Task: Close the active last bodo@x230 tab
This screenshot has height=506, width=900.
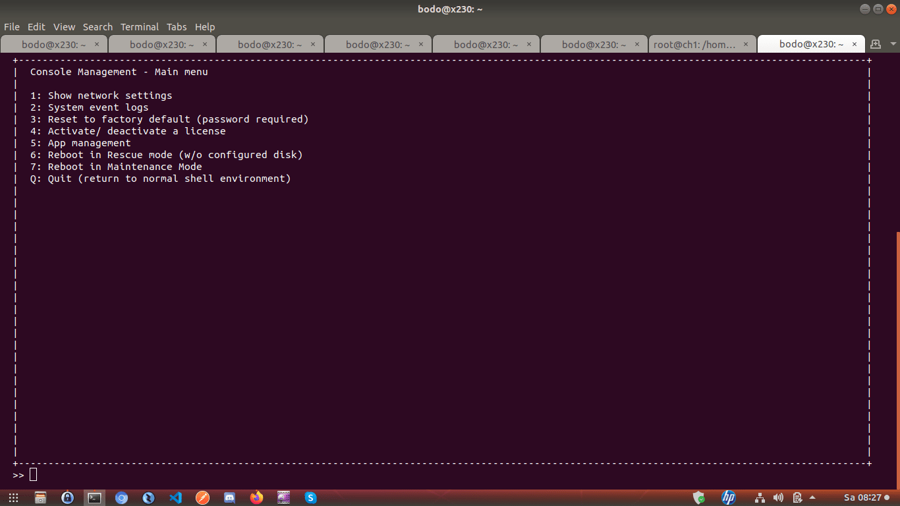Action: pos(855,44)
